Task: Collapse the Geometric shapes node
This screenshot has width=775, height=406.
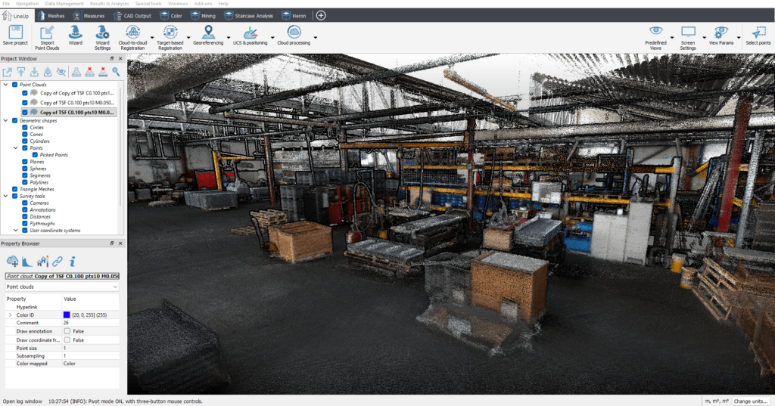Action: 5,120
